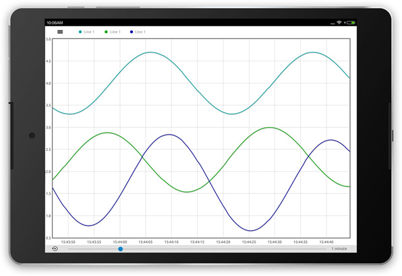Image resolution: width=402 pixels, height=276 pixels.
Task: Click the 10:06AM clock in status bar
Action: [55, 23]
